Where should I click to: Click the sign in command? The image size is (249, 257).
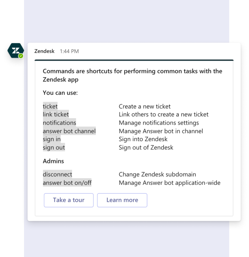(52, 139)
